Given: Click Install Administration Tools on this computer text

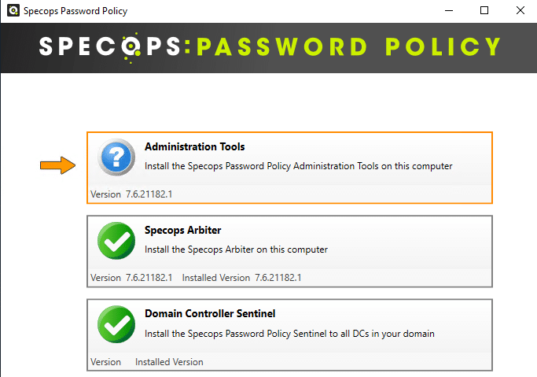Looking at the screenshot, I should (x=298, y=166).
